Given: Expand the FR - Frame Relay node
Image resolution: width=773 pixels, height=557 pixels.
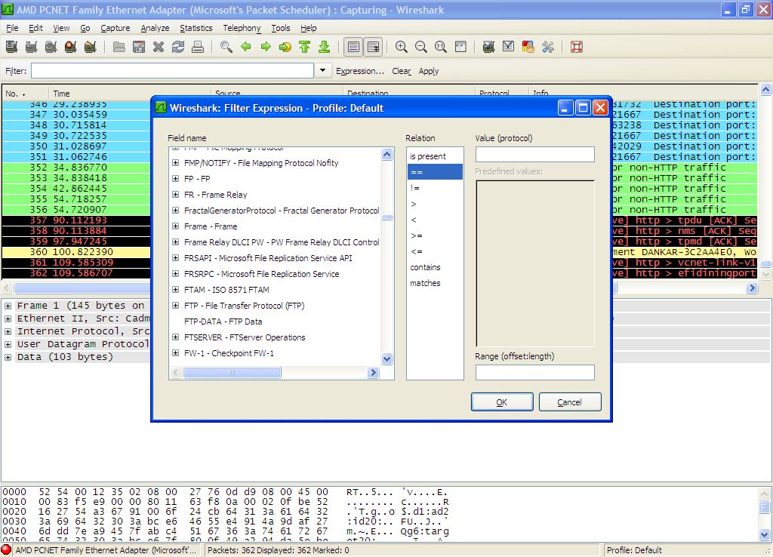Looking at the screenshot, I should point(175,195).
